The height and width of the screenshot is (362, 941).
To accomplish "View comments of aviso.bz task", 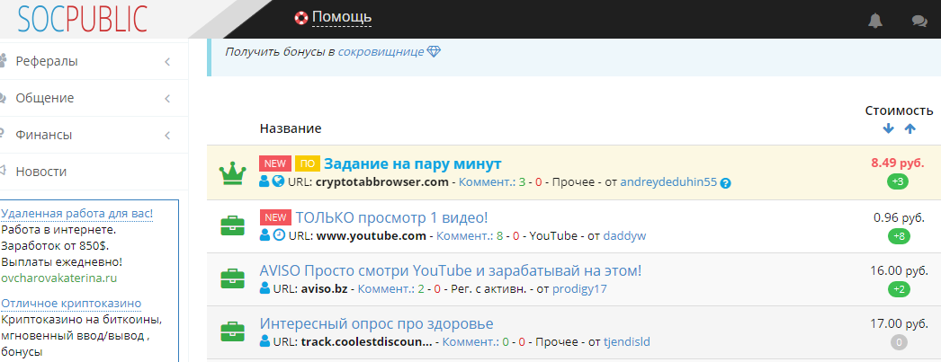I will click(386, 289).
